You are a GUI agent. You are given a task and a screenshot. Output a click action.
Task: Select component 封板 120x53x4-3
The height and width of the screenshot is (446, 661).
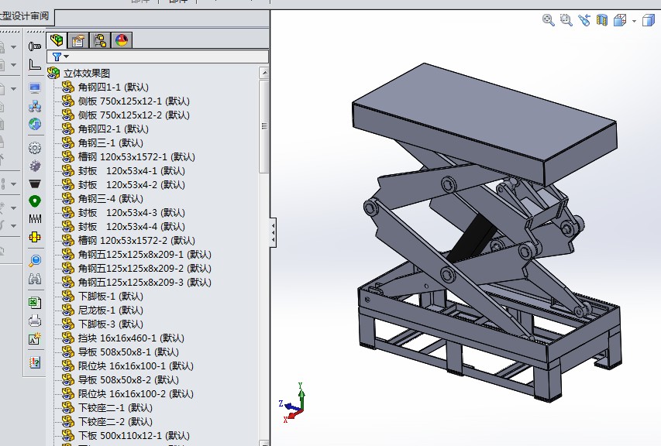[131, 212]
